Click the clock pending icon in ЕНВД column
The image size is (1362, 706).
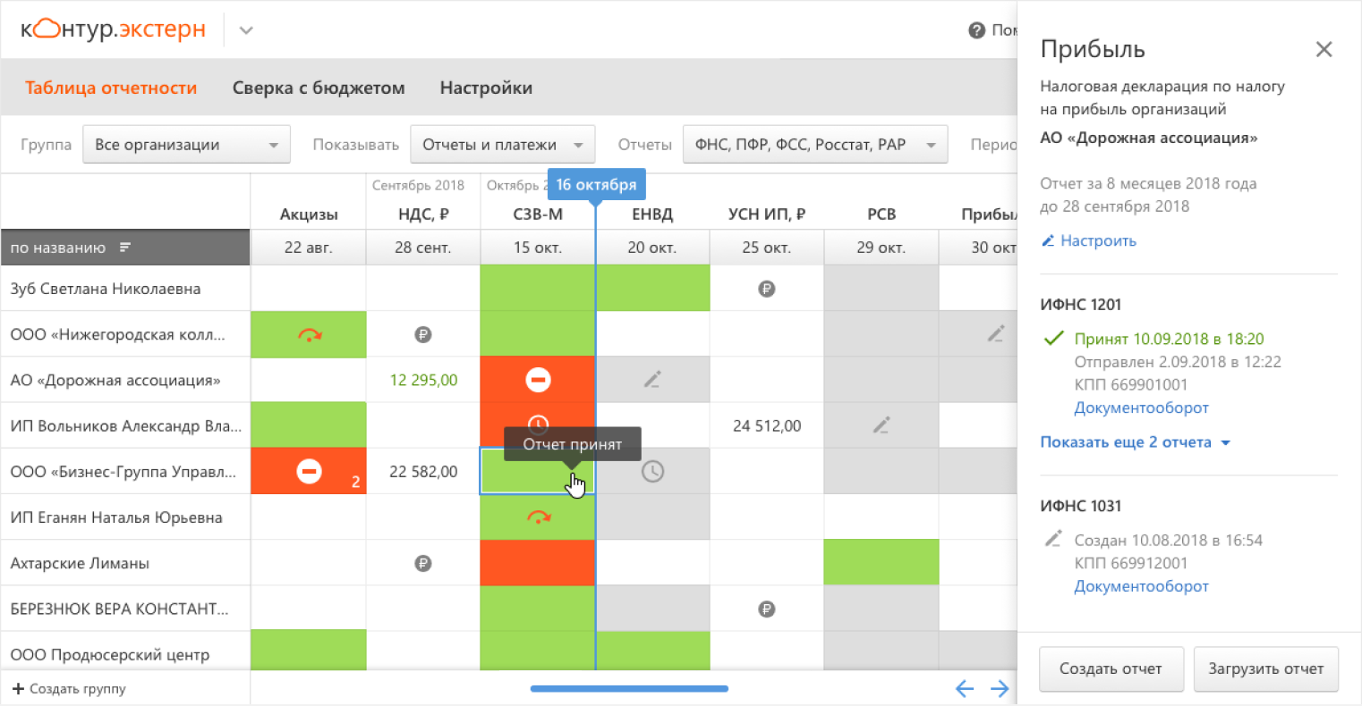[652, 471]
